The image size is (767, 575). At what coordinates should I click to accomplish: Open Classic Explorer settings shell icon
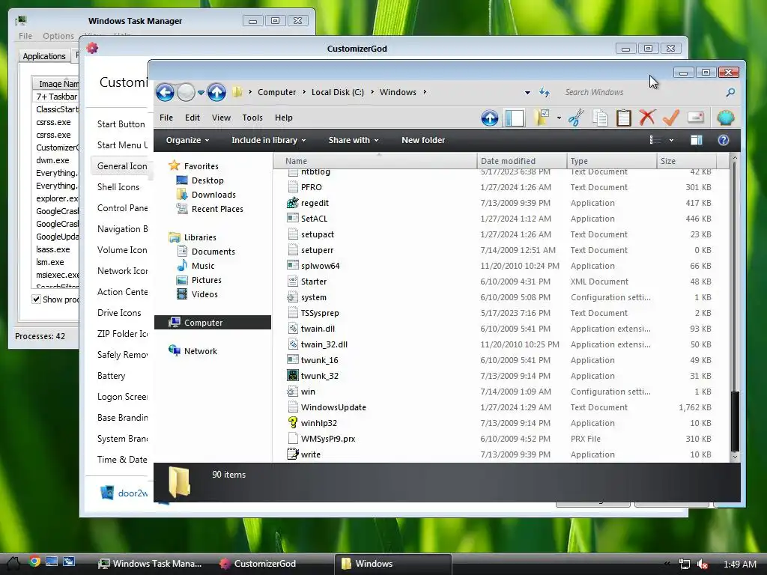pos(725,118)
